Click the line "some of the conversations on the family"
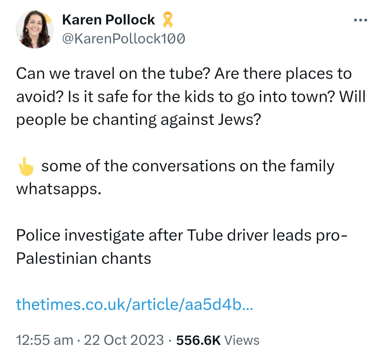This screenshot has width=385, height=357. point(188,166)
